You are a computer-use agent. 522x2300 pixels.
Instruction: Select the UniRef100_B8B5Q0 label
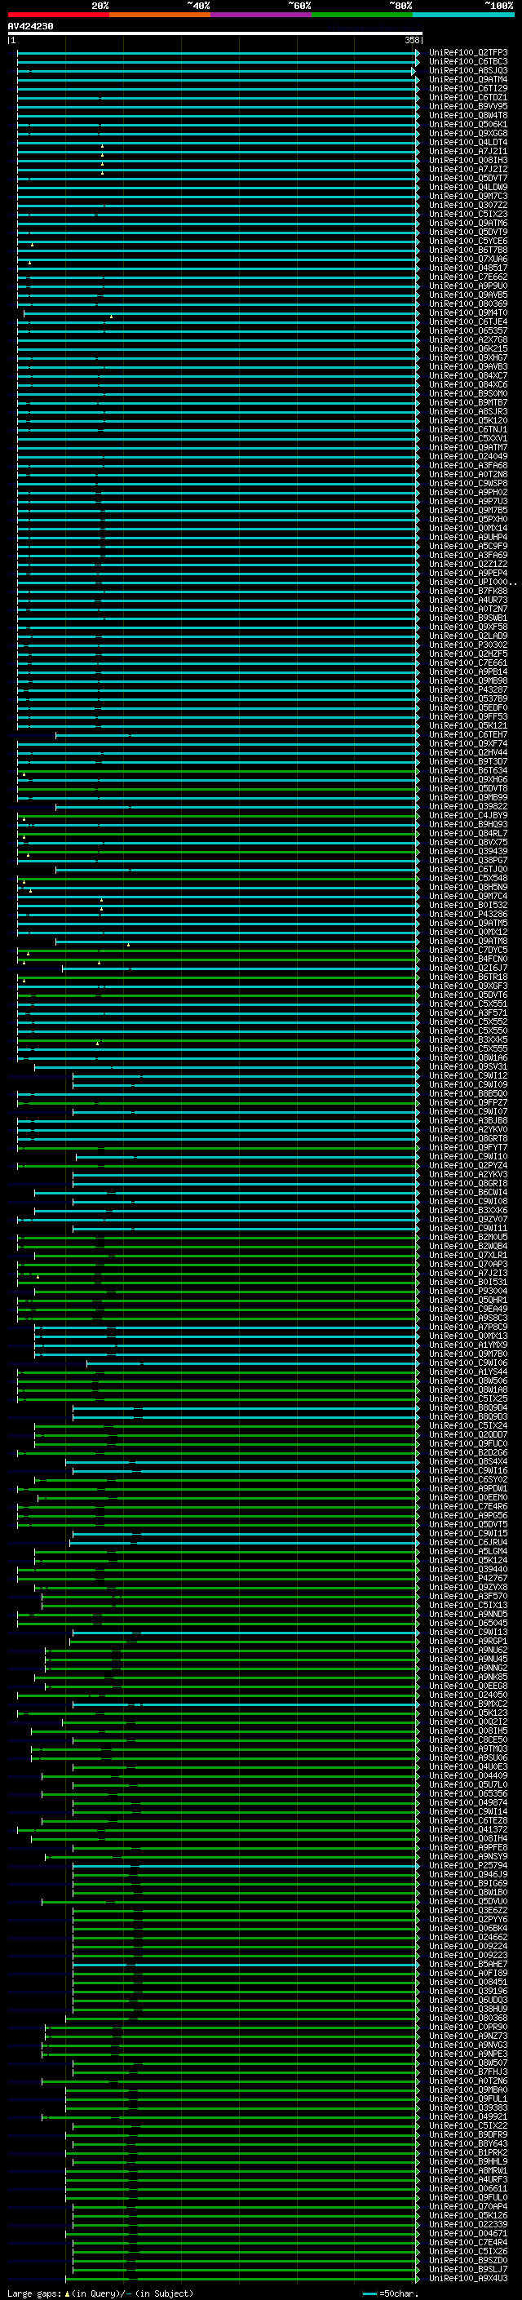point(468,1094)
